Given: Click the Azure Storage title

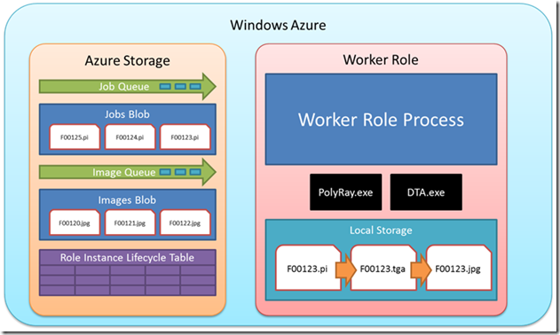Looking at the screenshot, I should click(x=127, y=60).
